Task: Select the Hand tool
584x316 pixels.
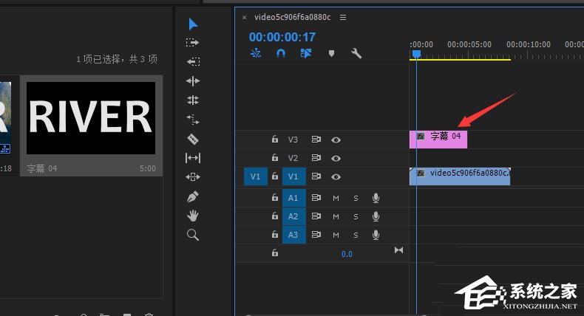Action: click(x=193, y=216)
